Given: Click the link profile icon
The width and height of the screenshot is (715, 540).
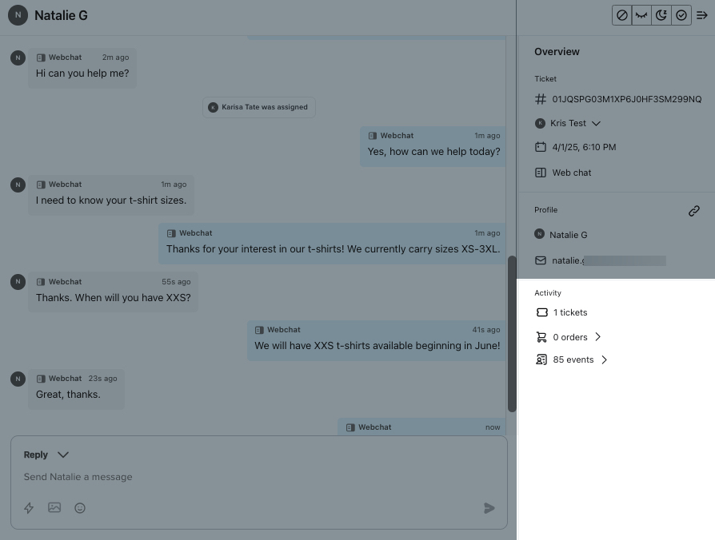Looking at the screenshot, I should [694, 211].
